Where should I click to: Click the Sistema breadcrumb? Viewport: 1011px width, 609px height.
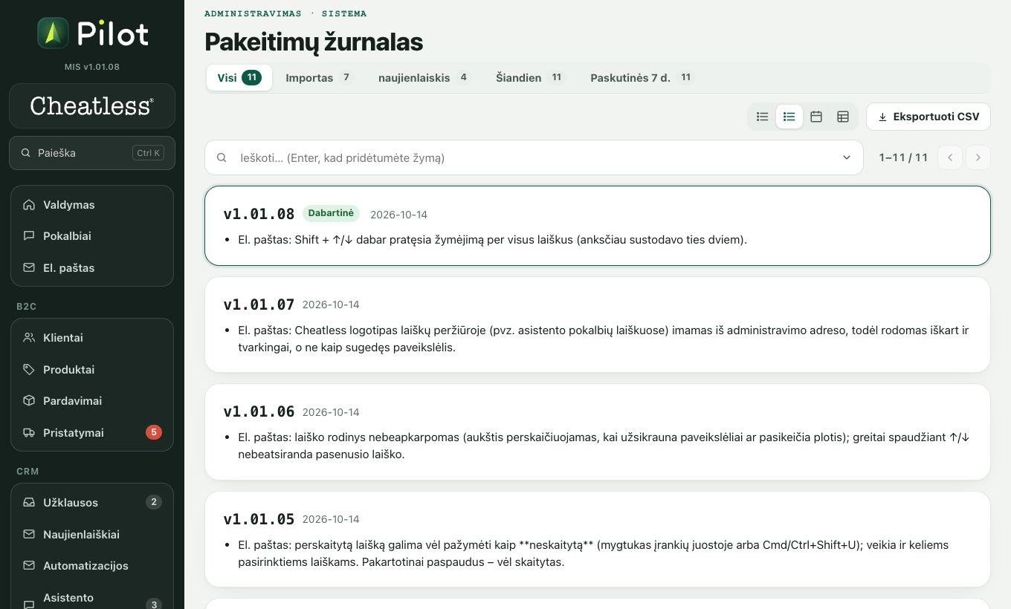[344, 13]
